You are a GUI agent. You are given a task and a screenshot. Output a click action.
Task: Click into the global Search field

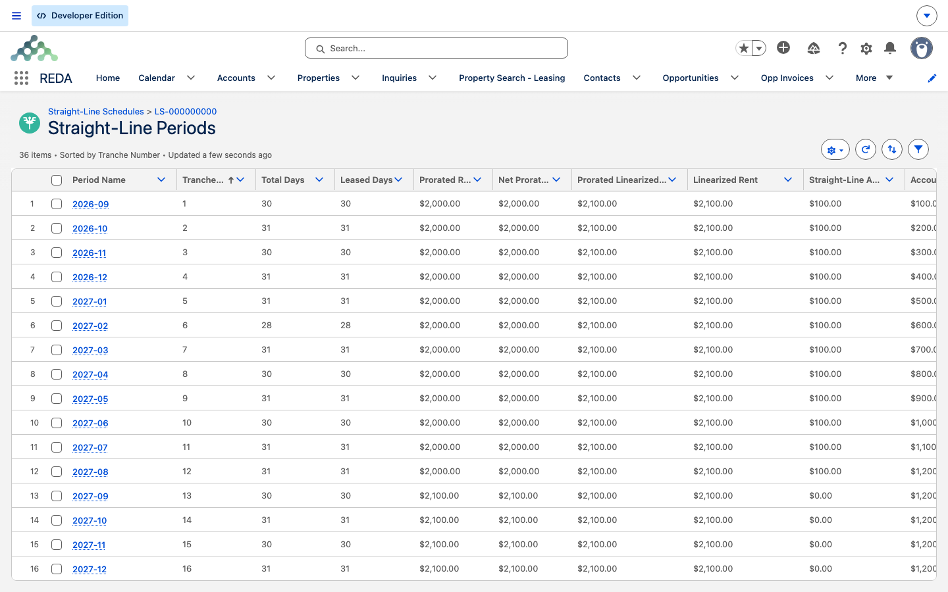pyautogui.click(x=436, y=48)
